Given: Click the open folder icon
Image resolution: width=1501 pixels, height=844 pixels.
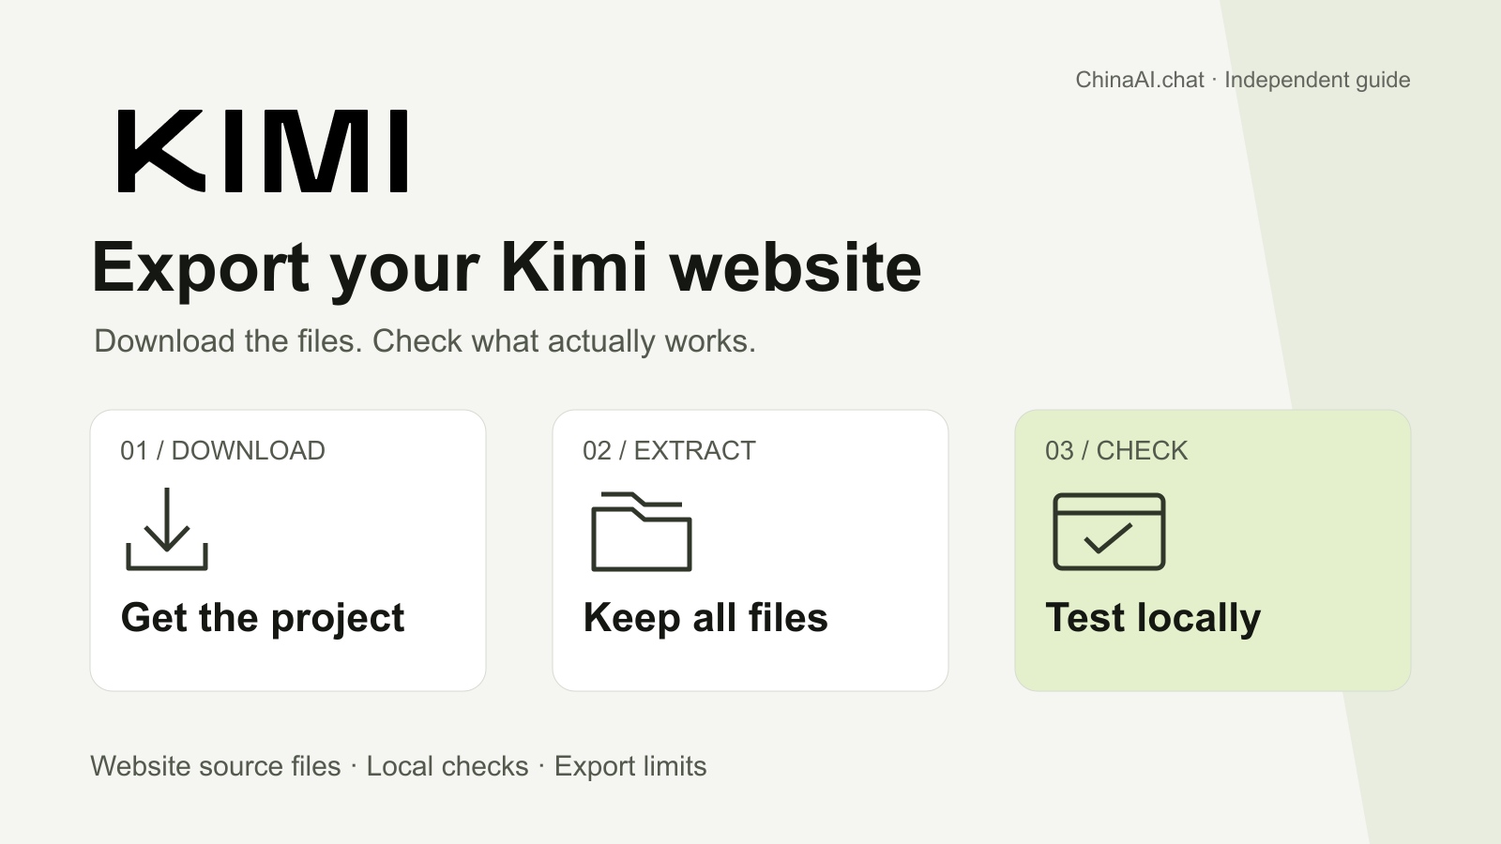Looking at the screenshot, I should pyautogui.click(x=642, y=531).
